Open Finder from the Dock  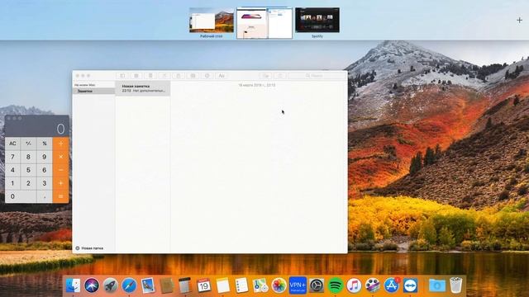[73, 285]
